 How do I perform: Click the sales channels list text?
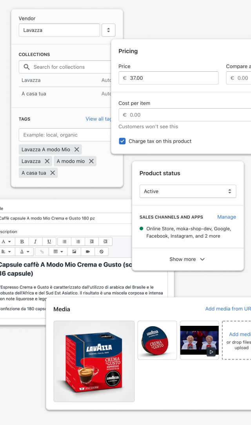[189, 232]
